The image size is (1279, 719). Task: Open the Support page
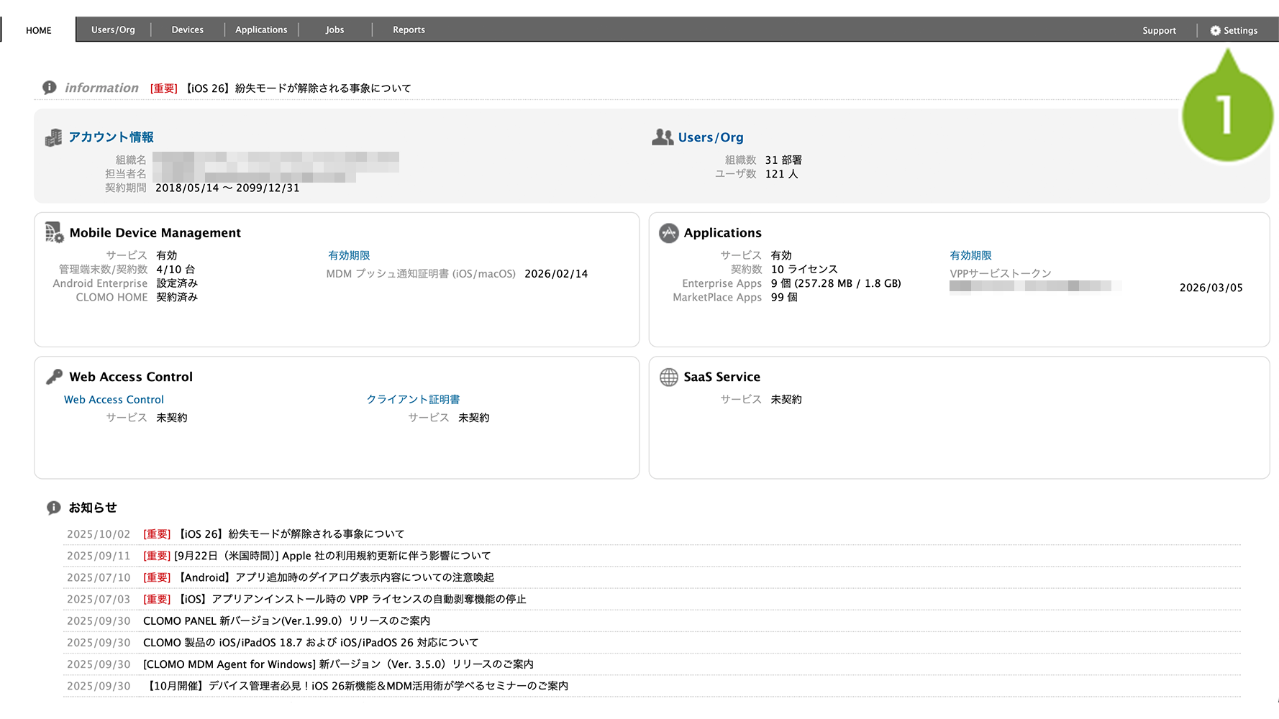pyautogui.click(x=1159, y=30)
